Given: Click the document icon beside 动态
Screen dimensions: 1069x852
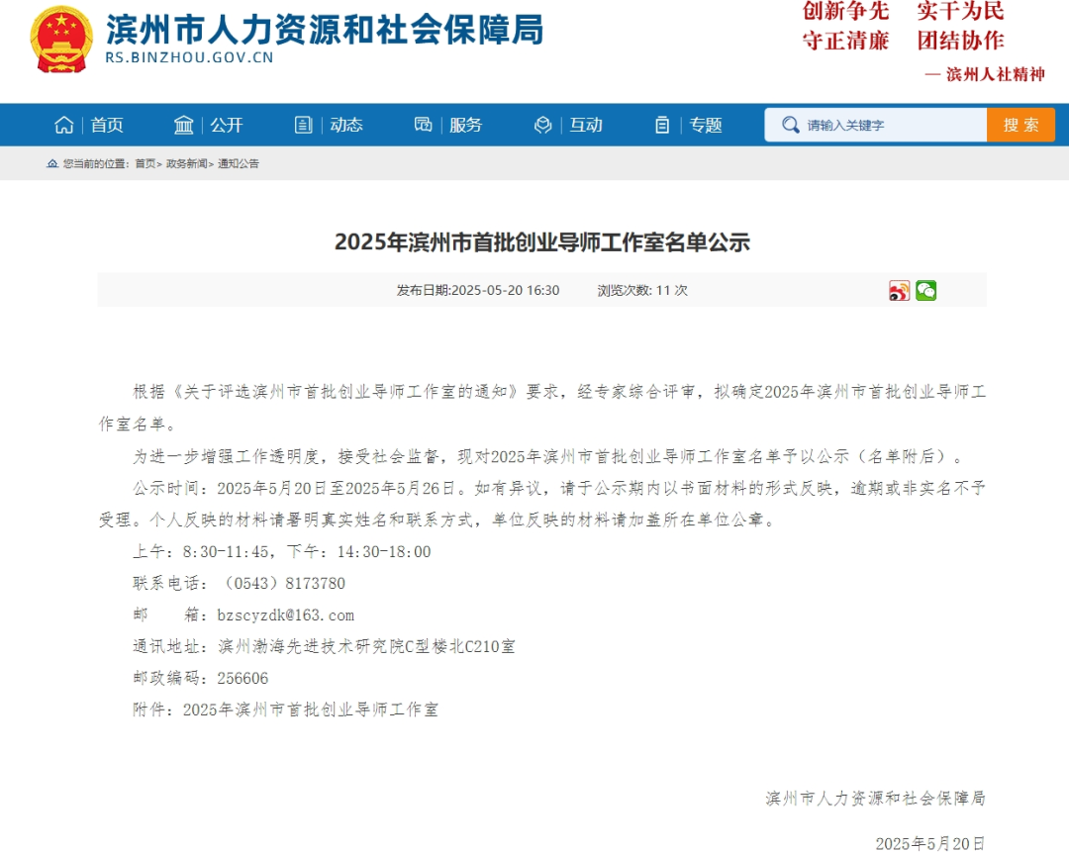Looking at the screenshot, I should point(304,125).
